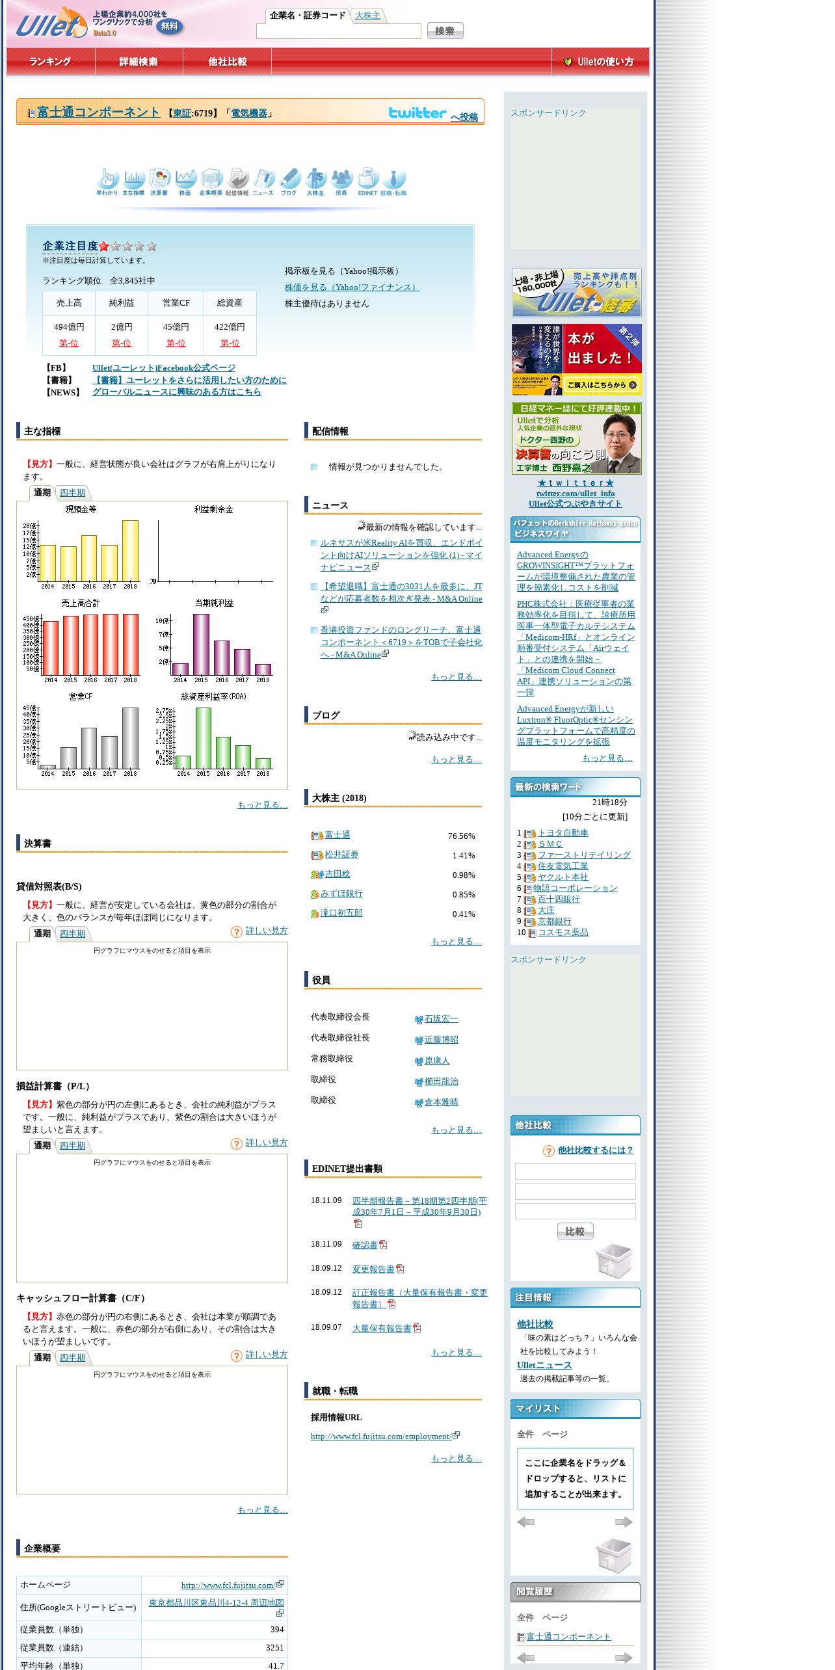835x1670 pixels.
Task: Open Ulletの使い方 in the navigation bar
Action: pyautogui.click(x=600, y=62)
